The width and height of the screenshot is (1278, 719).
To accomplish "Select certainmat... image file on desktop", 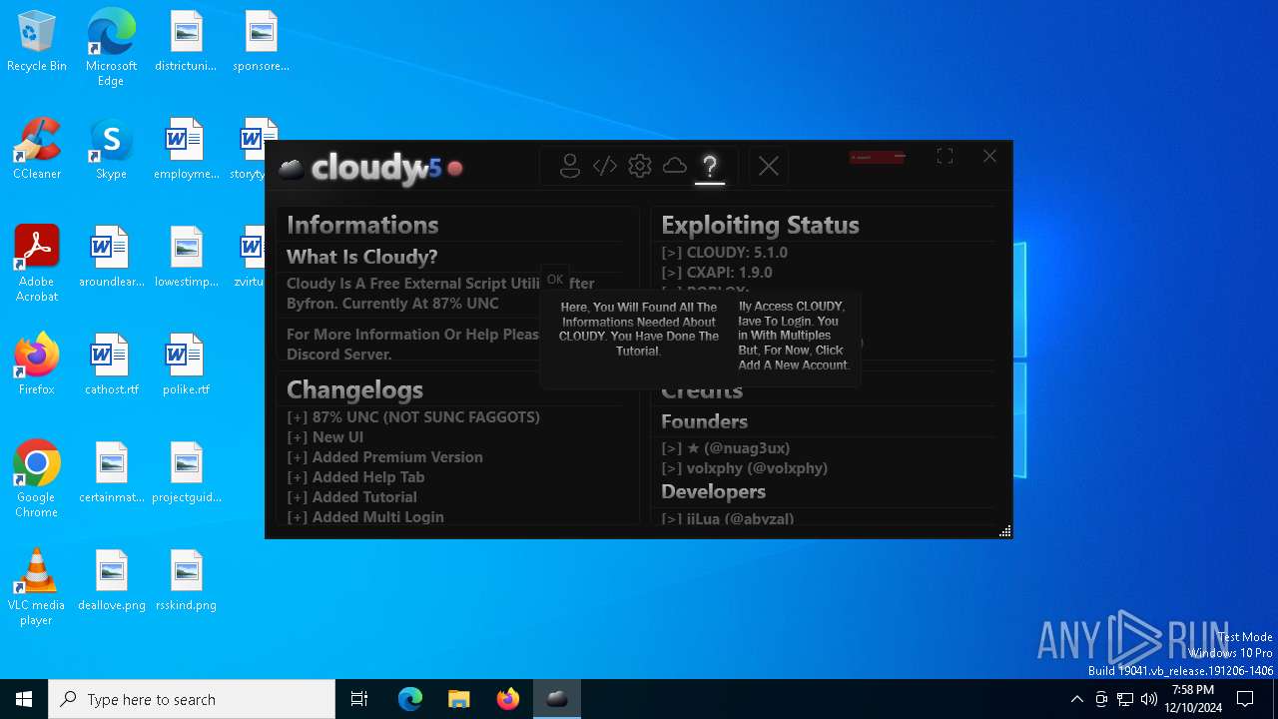I will click(x=111, y=472).
